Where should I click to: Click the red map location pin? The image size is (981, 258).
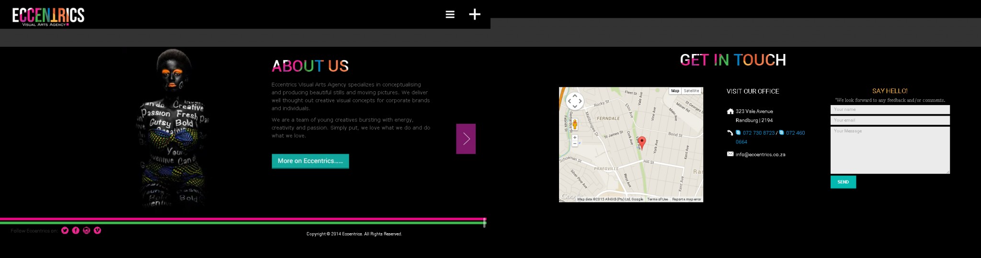[x=642, y=142]
